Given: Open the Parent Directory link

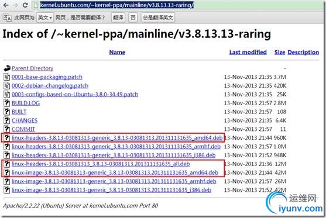Looking at the screenshot, I should (x=32, y=68).
